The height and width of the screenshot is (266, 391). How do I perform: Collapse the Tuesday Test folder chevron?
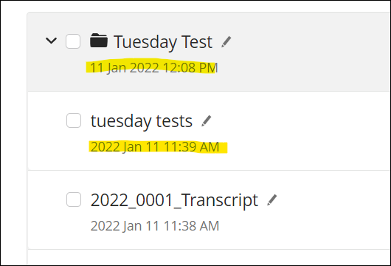(52, 41)
